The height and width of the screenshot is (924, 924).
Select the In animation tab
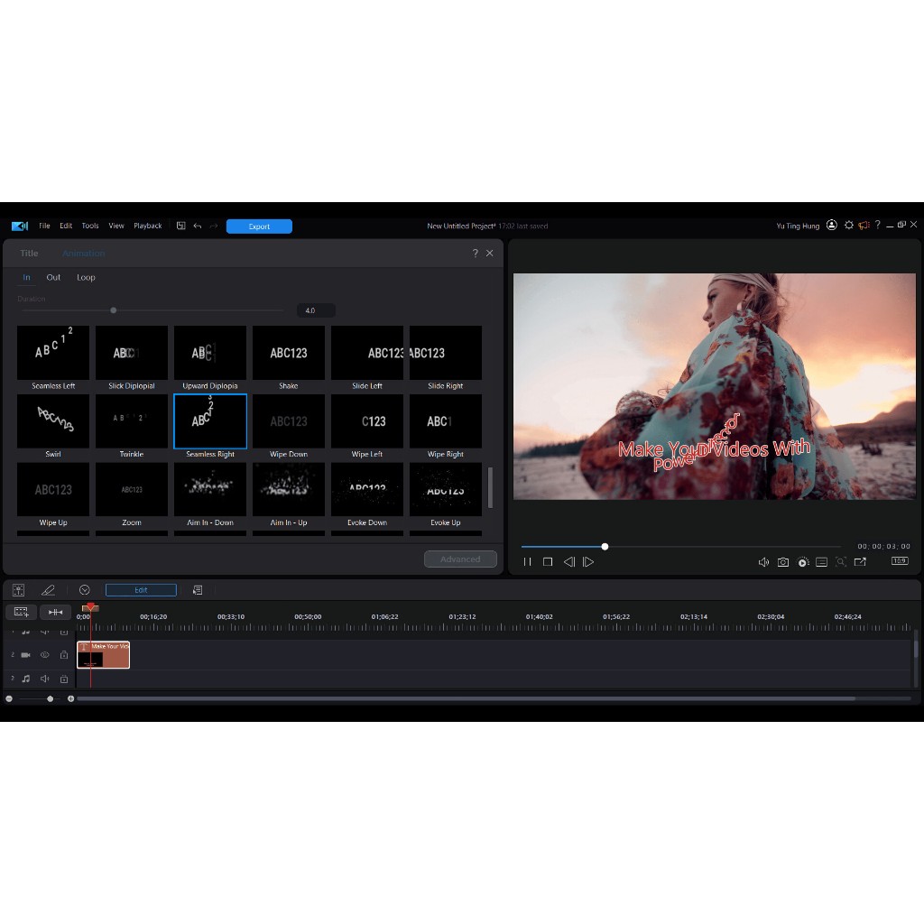[26, 277]
